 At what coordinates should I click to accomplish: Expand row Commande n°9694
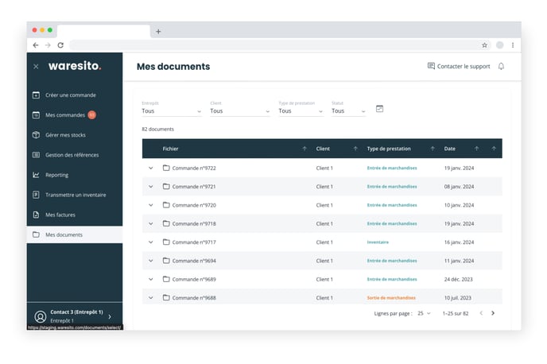(x=151, y=261)
